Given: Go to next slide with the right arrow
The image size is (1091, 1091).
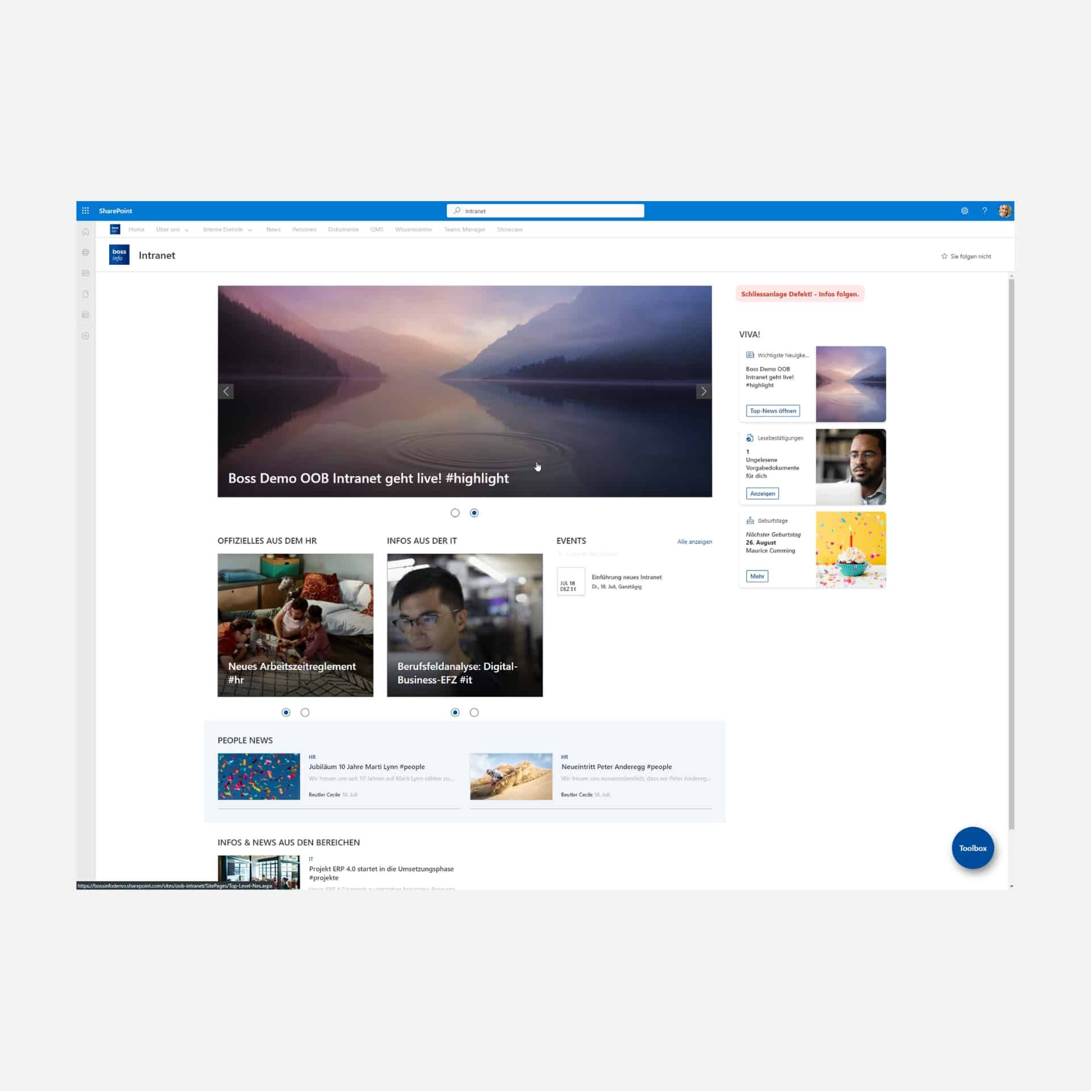Looking at the screenshot, I should coord(703,392).
